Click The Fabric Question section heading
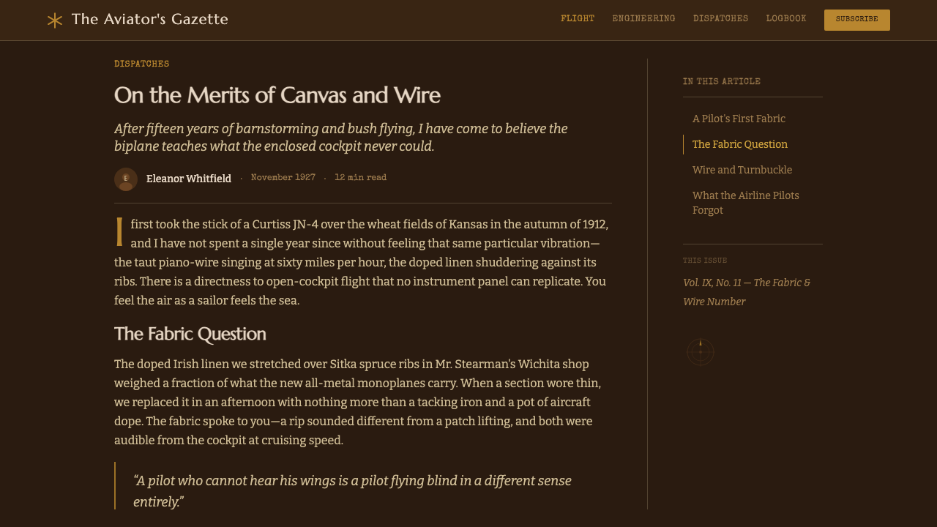The width and height of the screenshot is (937, 527). tap(190, 334)
